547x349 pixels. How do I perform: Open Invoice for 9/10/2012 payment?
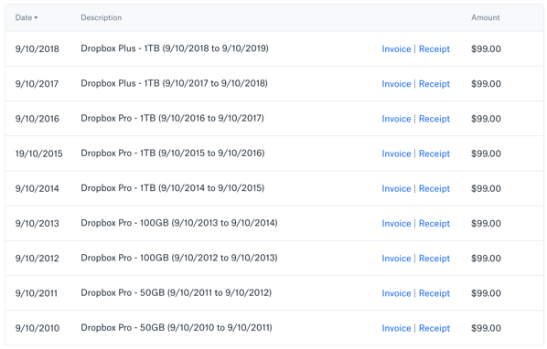pos(396,258)
